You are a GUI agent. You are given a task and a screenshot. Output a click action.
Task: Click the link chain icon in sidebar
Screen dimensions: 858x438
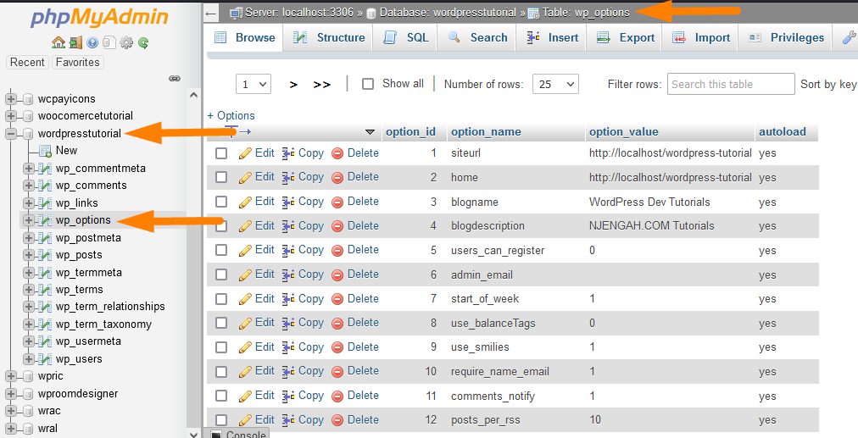coord(175,79)
